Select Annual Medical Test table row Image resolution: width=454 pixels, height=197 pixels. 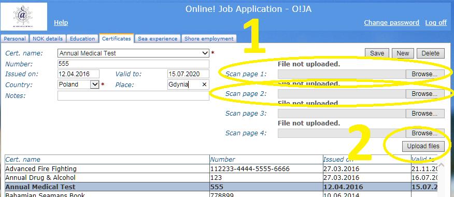[x=221, y=187]
